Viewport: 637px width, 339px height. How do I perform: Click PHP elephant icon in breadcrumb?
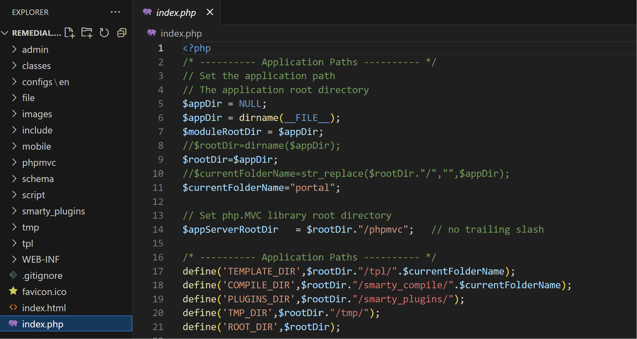tap(152, 33)
